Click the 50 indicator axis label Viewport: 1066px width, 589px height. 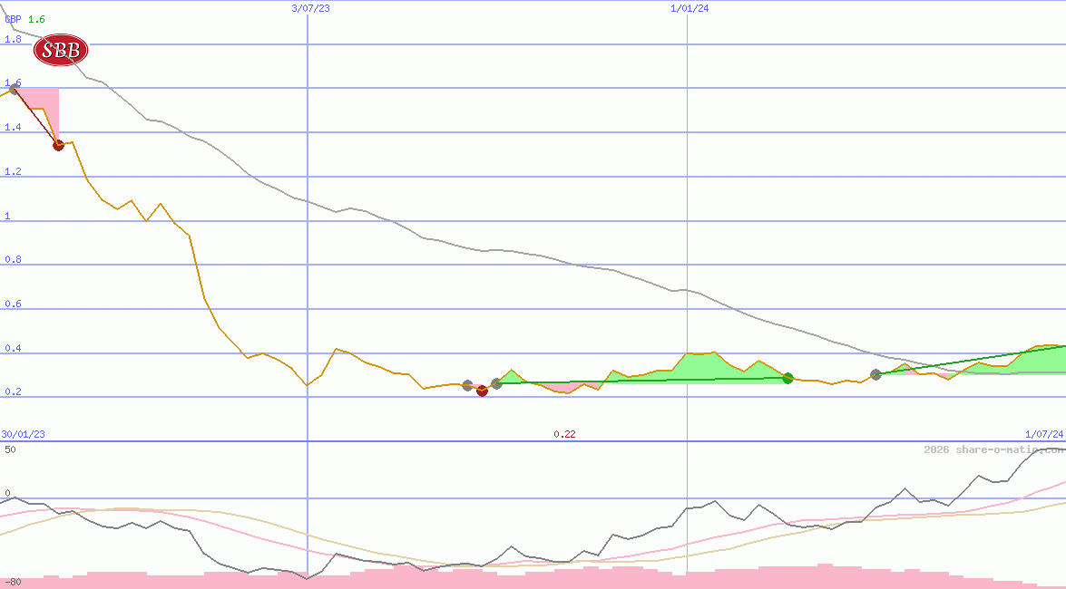coord(10,449)
